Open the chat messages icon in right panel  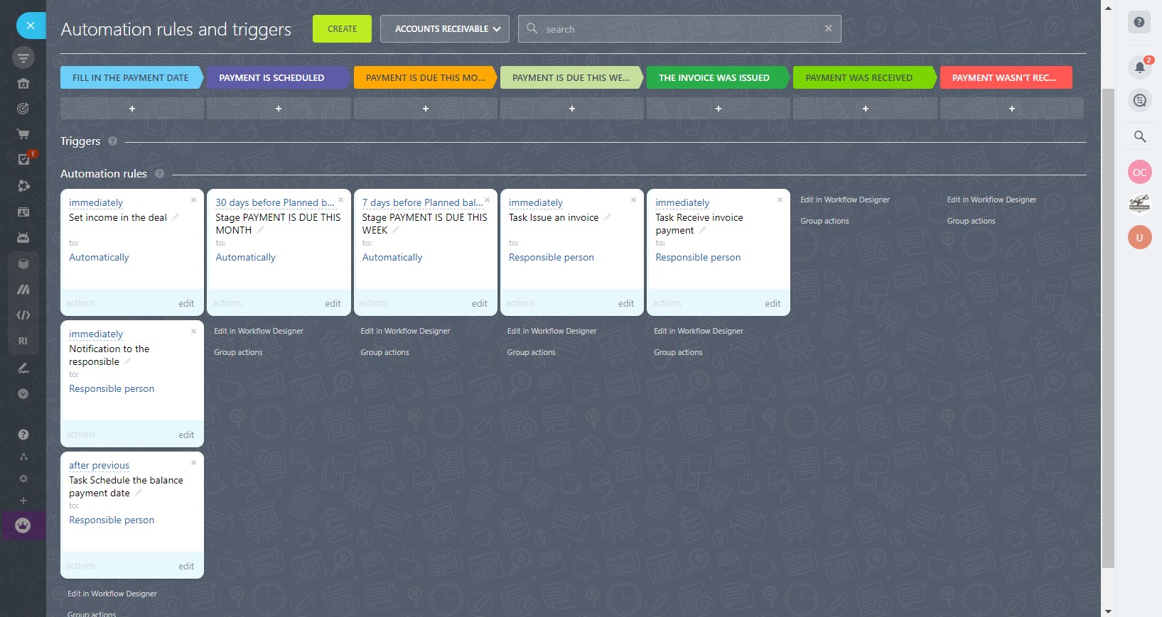(1139, 100)
